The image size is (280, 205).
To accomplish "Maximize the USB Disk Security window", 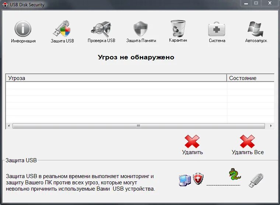I will [x=256, y=3].
